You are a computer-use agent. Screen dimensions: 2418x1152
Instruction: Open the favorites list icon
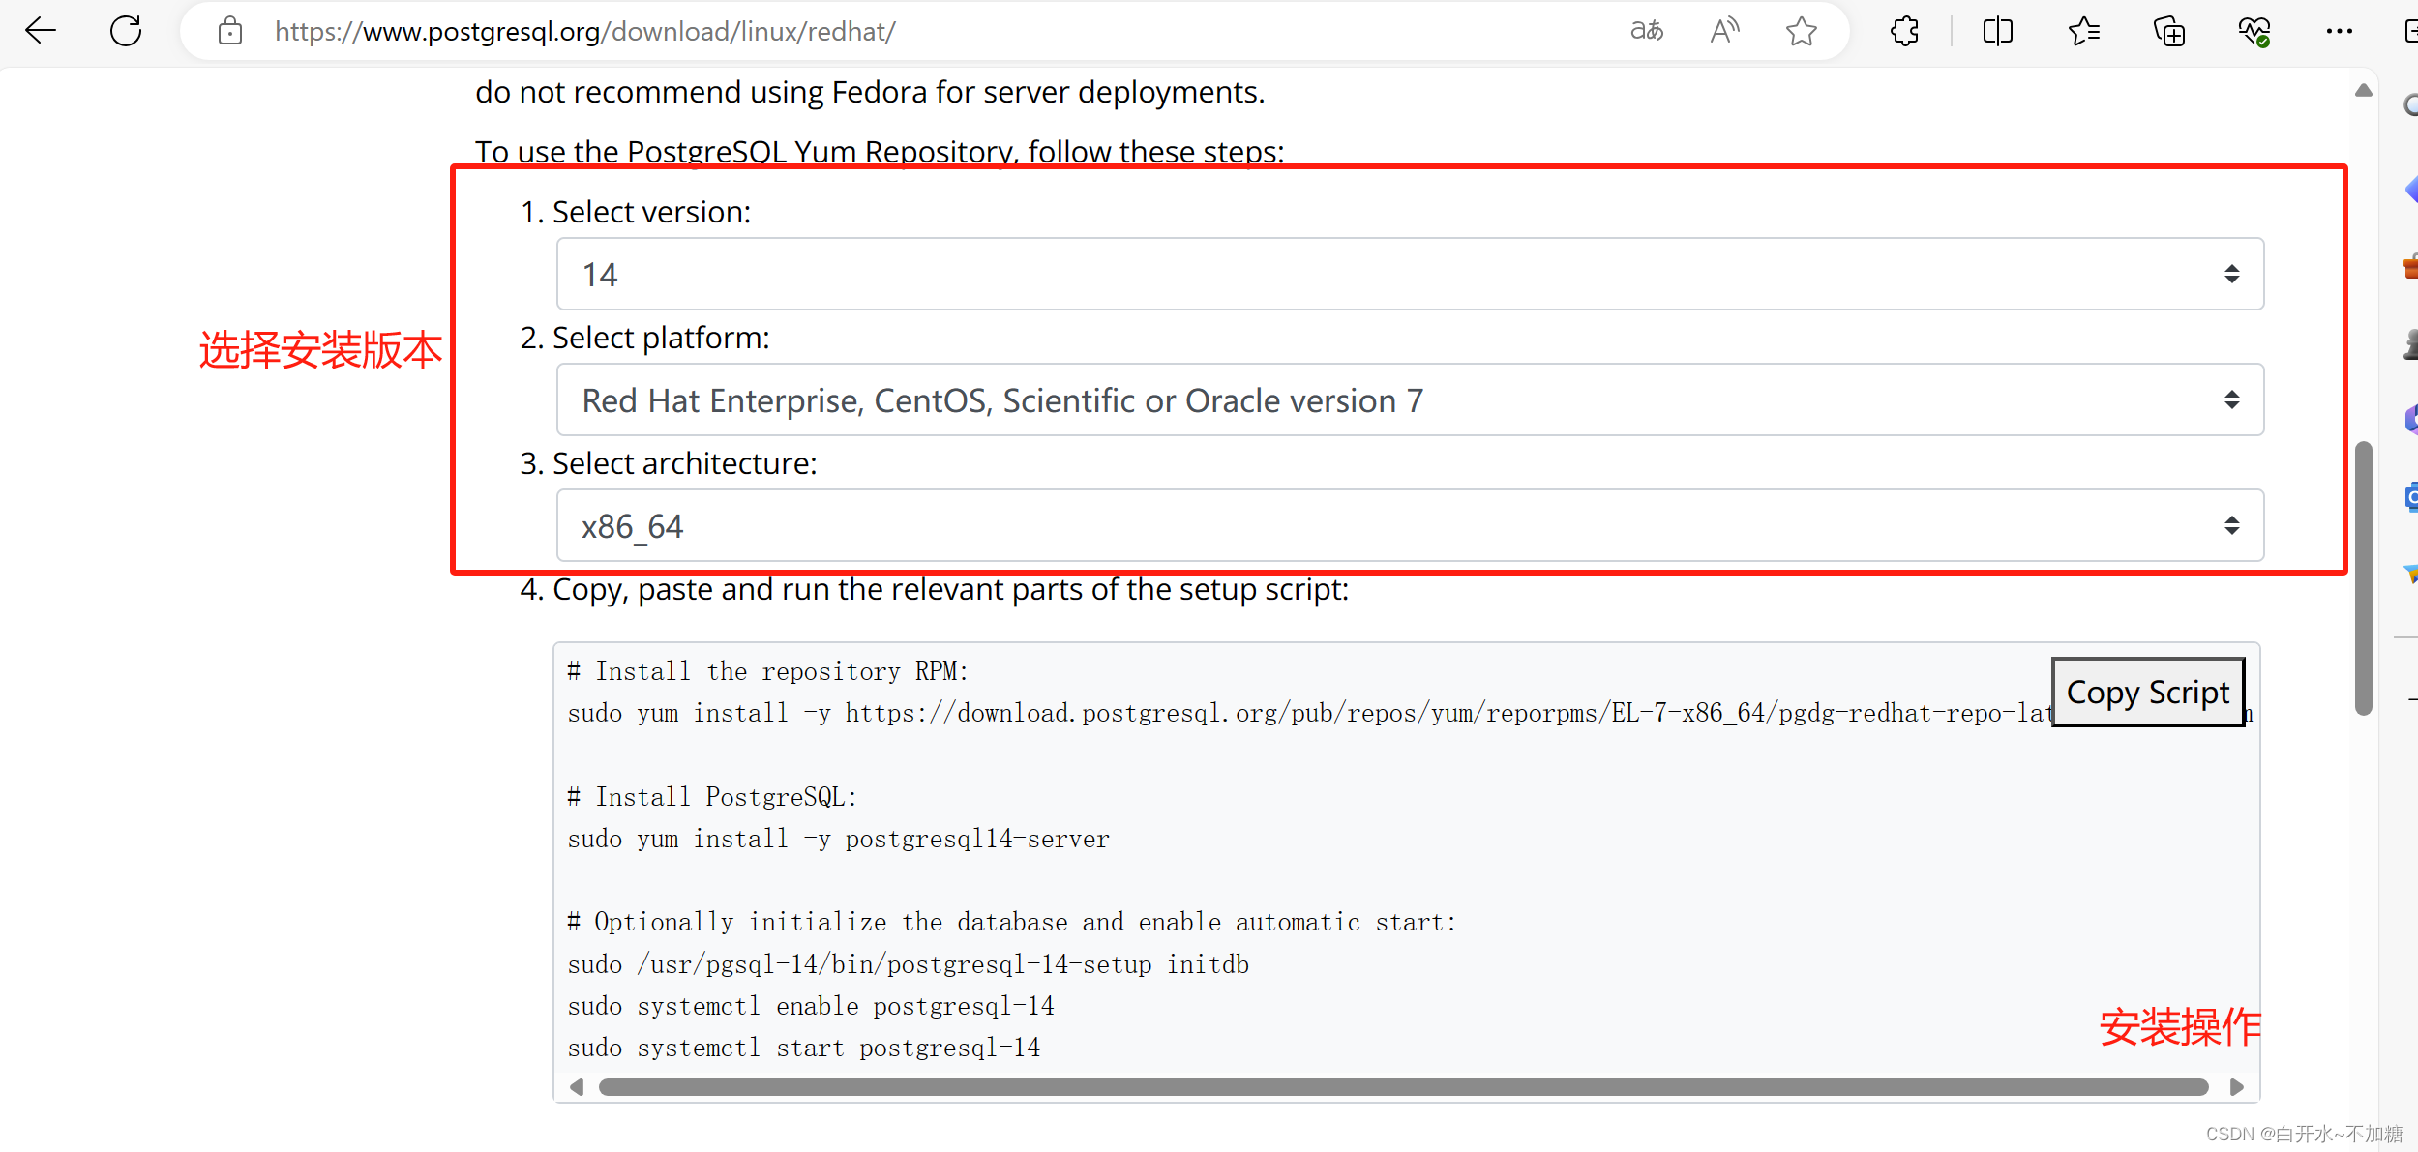coord(2083,31)
